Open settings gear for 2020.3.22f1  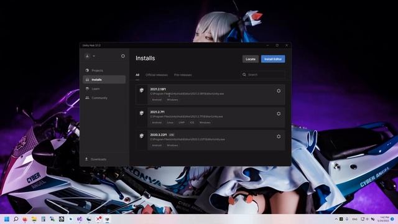[279, 137]
